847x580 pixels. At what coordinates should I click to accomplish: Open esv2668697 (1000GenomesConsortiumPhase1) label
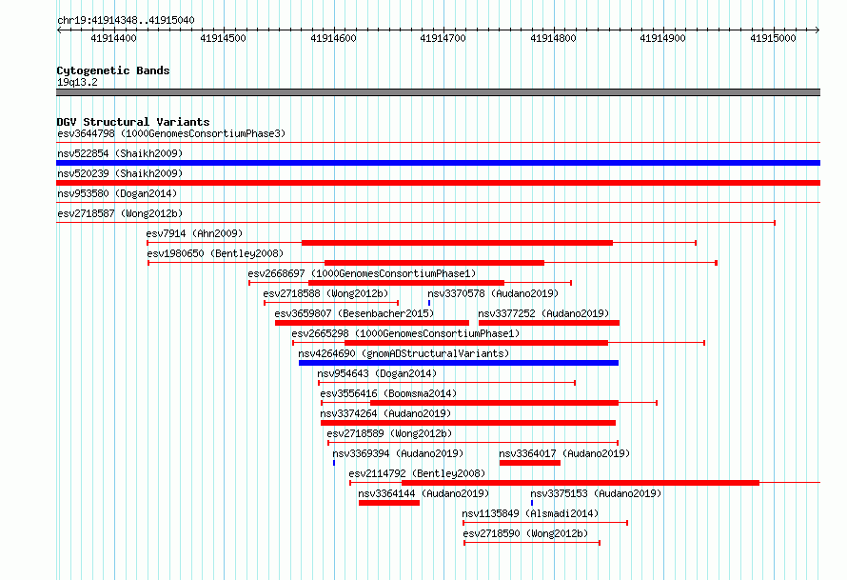(362, 273)
